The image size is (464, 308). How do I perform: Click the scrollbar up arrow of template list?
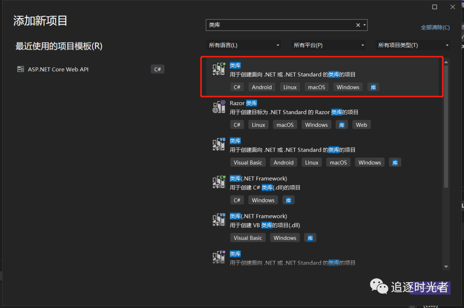446,62
